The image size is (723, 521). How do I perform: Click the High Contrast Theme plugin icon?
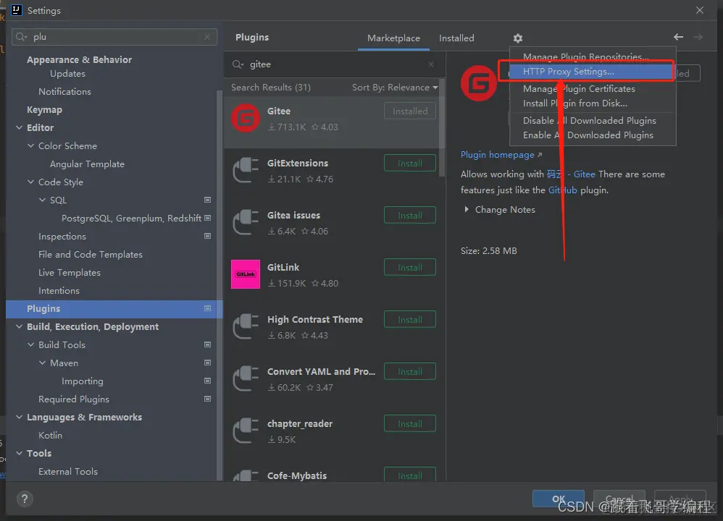pyautogui.click(x=246, y=326)
